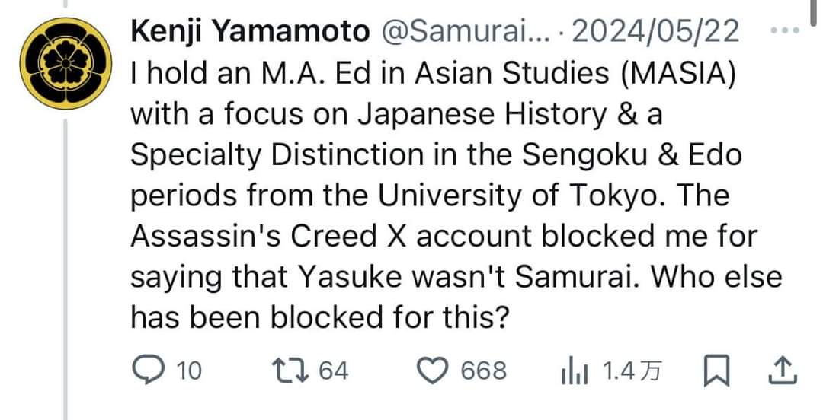This screenshot has height=420, width=823.
Task: Click the 2024/05/22 post date
Action: click(655, 31)
